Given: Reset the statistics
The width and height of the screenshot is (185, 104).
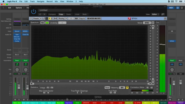Looking at the screenshot, I should click(x=107, y=88).
